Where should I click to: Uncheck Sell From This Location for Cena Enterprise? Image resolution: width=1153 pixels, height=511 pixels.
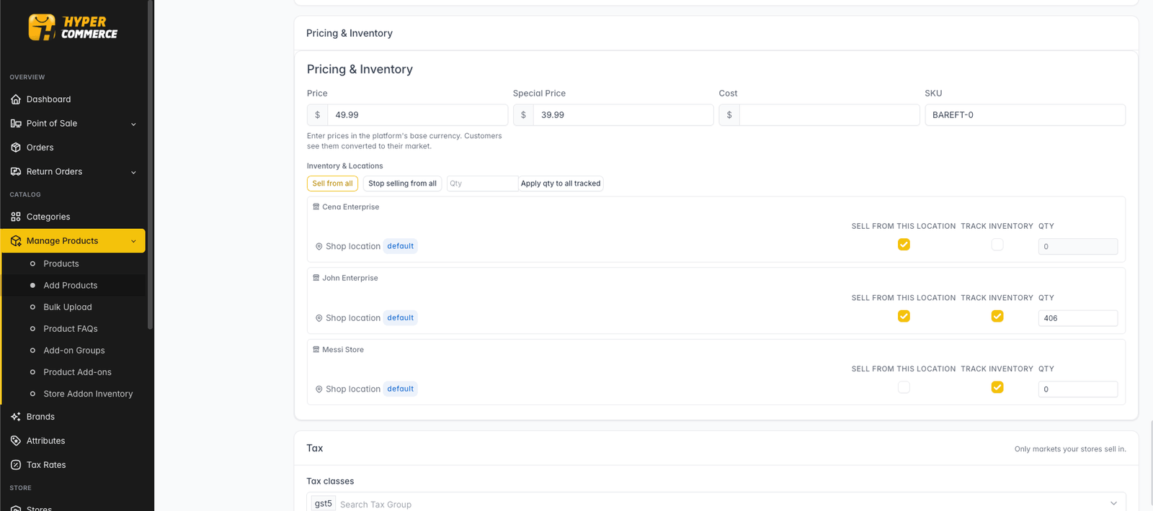tap(904, 245)
